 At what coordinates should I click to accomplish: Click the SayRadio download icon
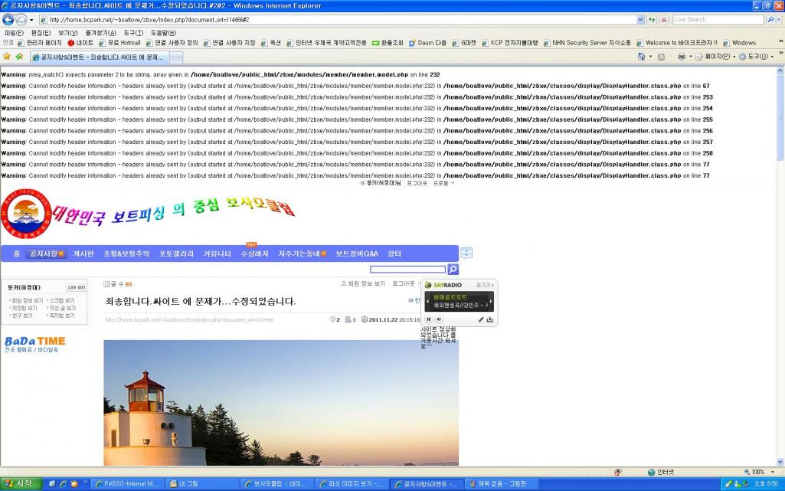click(490, 319)
